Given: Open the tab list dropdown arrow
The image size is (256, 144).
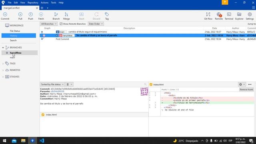Looking at the screenshot, I should (48, 8).
